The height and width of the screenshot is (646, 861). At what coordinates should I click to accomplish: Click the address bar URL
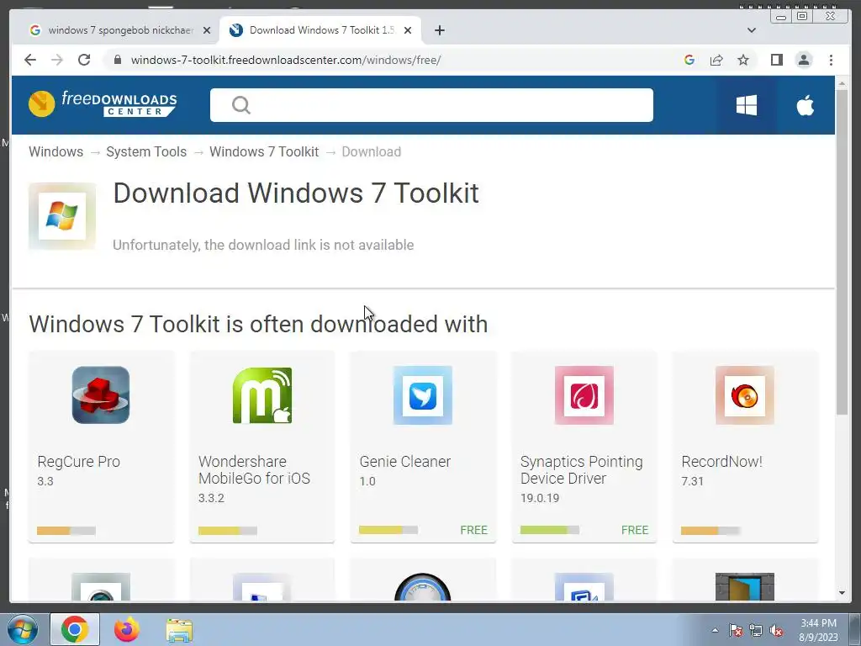(x=286, y=60)
